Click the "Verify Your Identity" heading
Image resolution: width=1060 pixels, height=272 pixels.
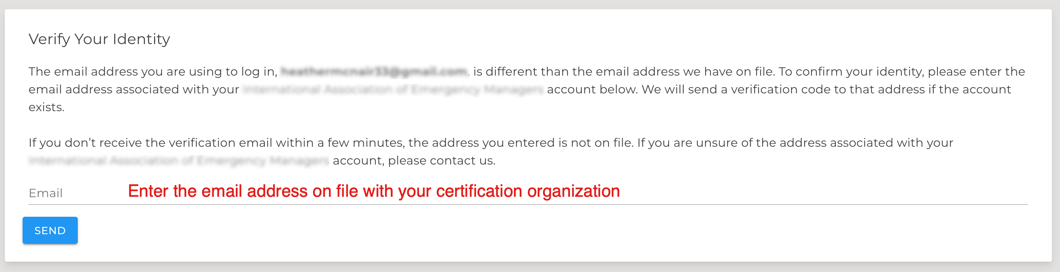click(99, 39)
